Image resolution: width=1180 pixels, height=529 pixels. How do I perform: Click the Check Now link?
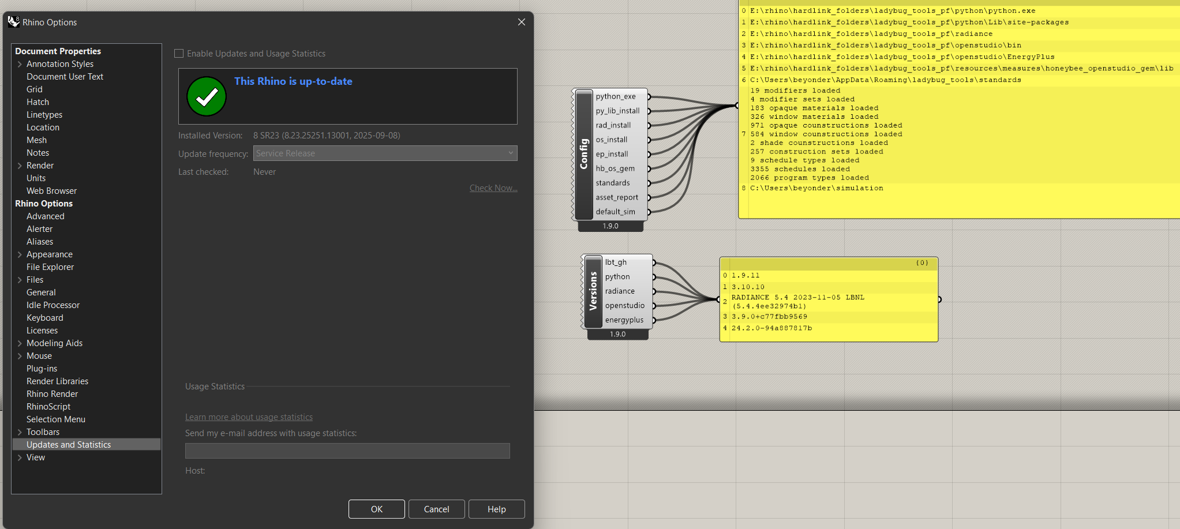[x=493, y=188]
